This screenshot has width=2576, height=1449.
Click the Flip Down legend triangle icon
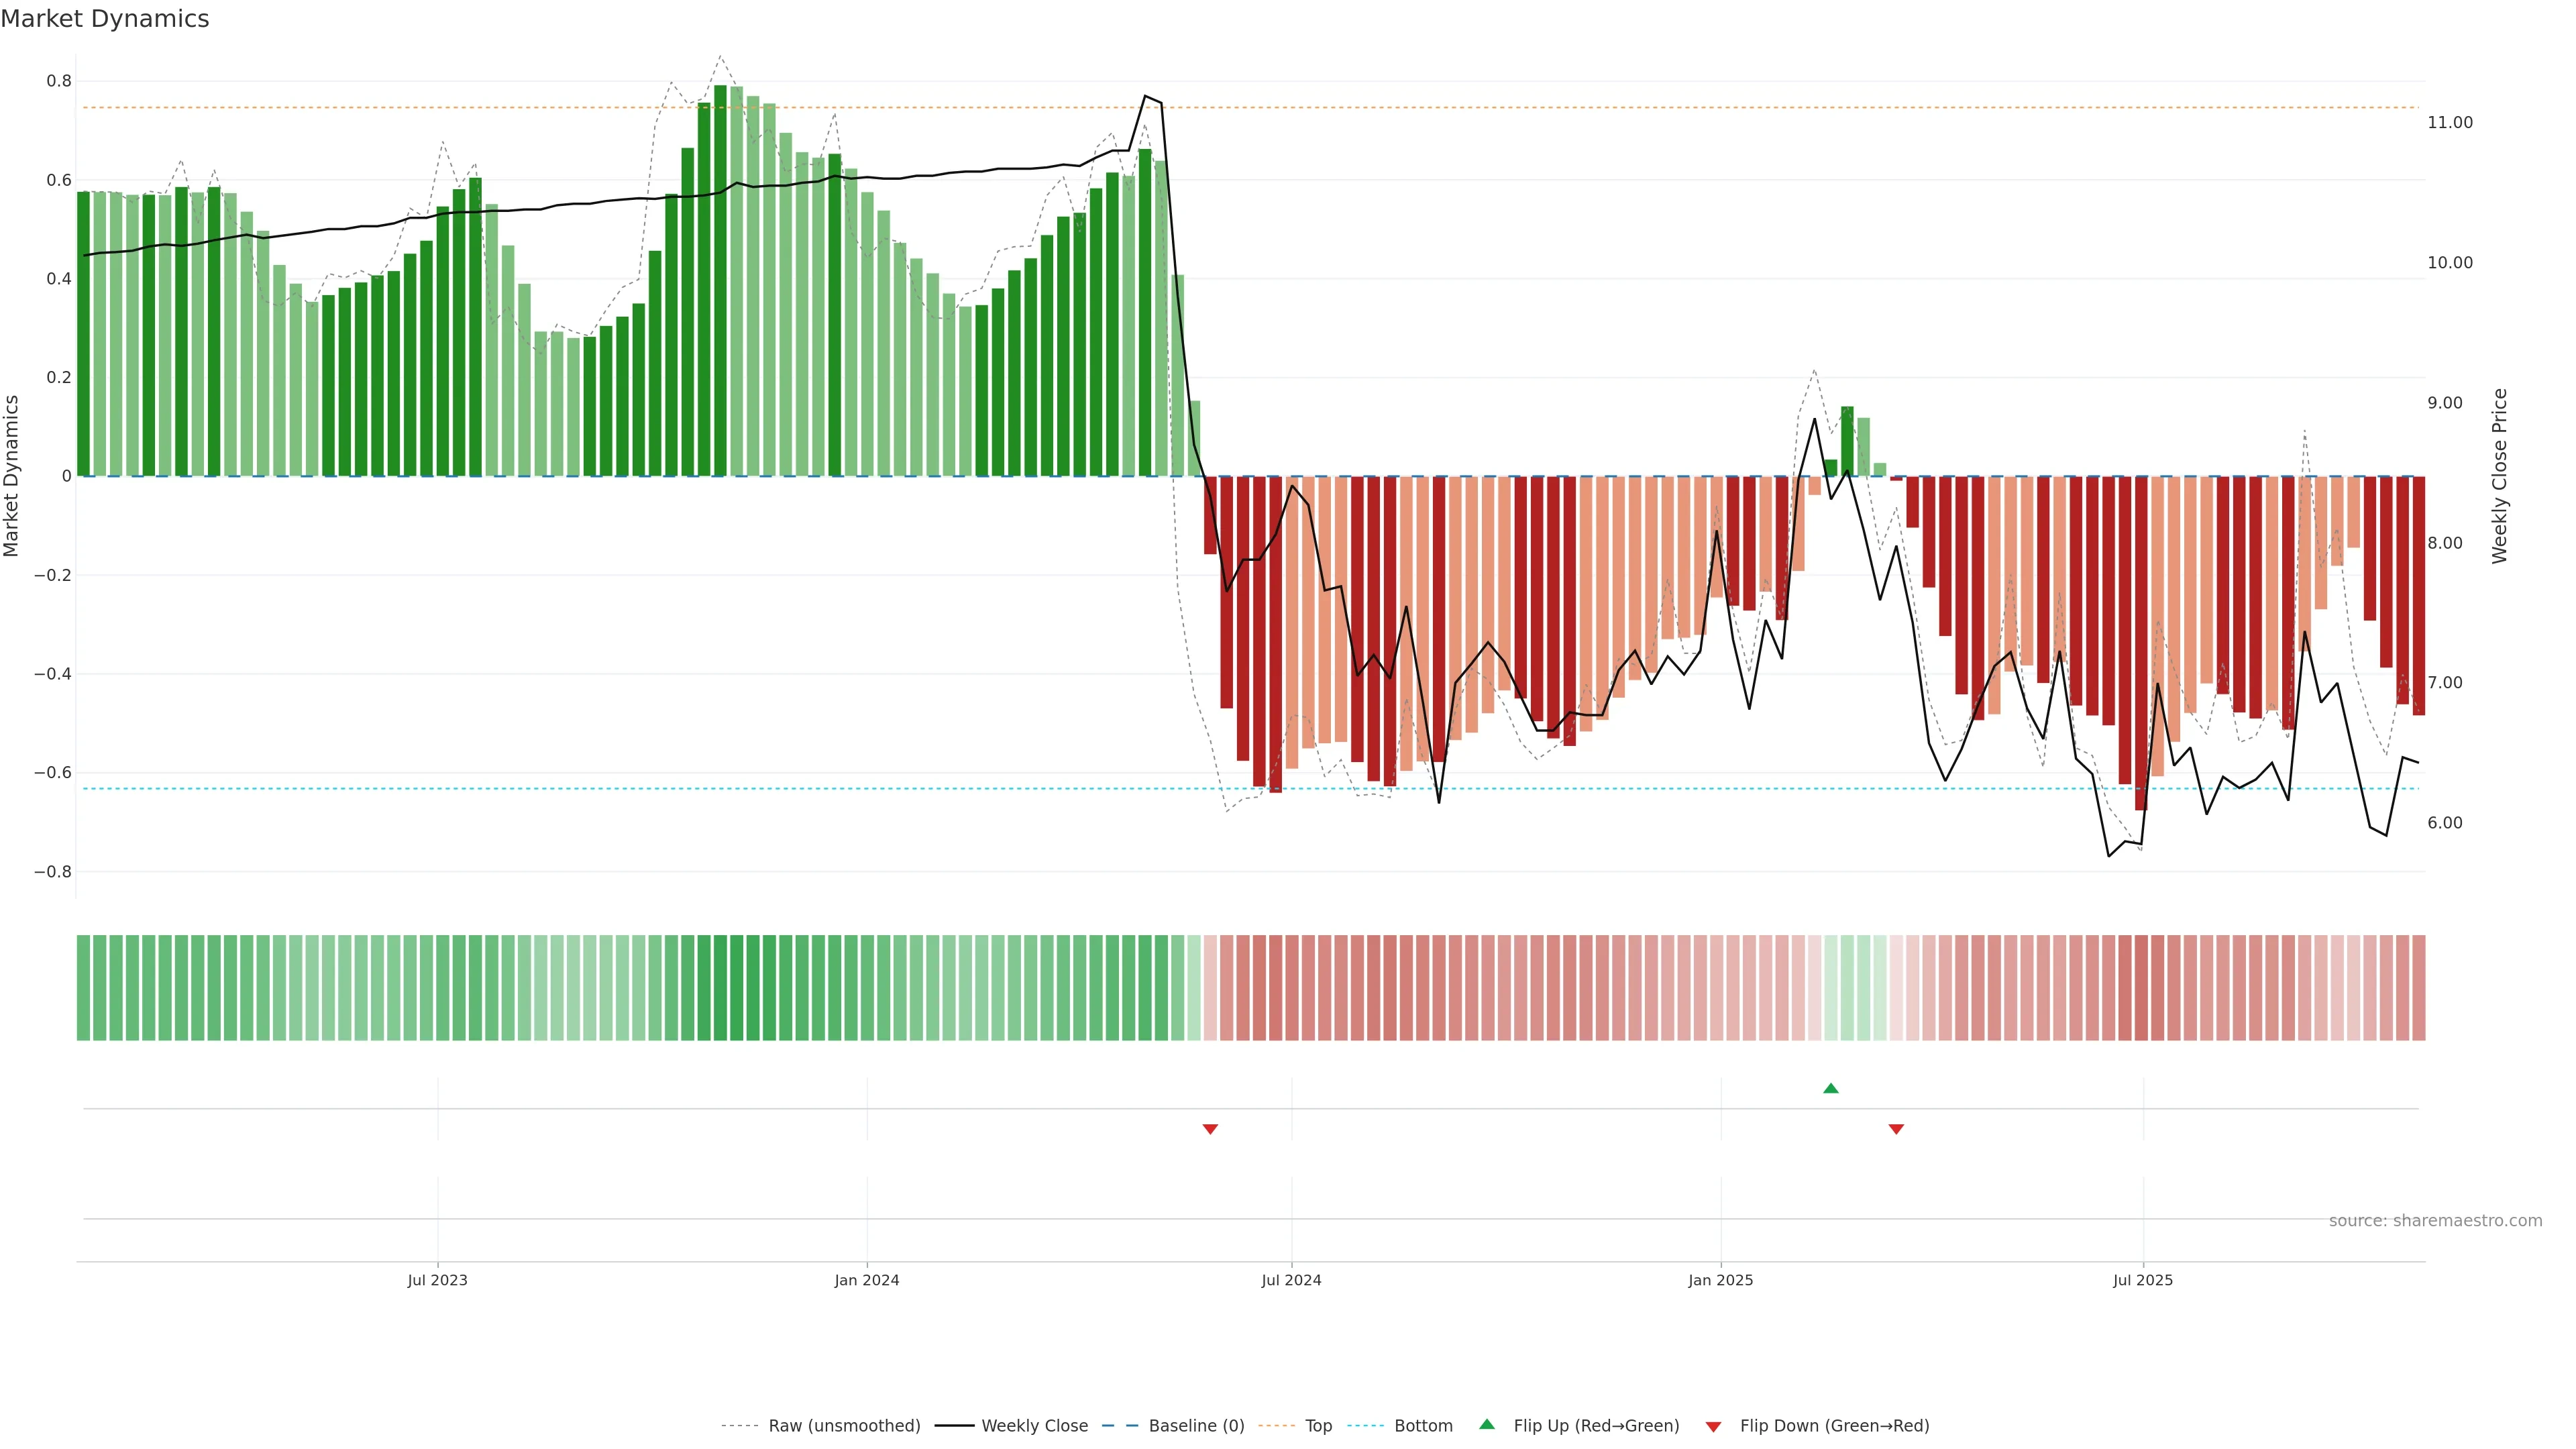pyautogui.click(x=1713, y=1426)
